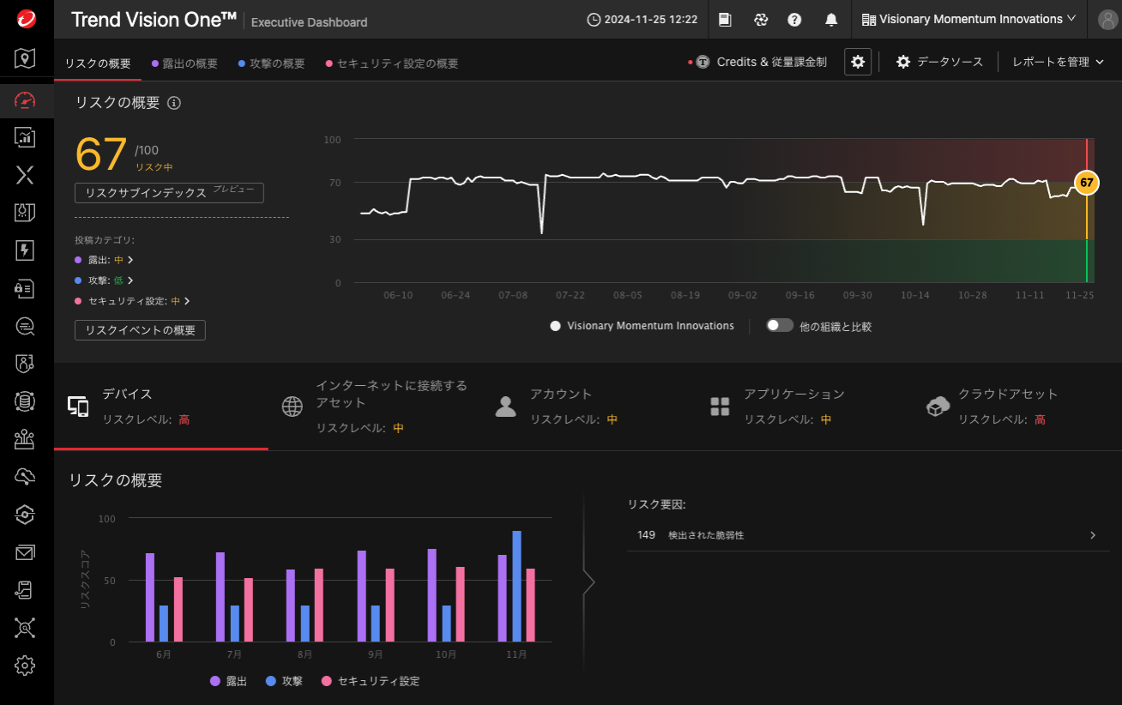Screen dimensions: 1122x705
Task: Click the notification bell icon
Action: [830, 20]
